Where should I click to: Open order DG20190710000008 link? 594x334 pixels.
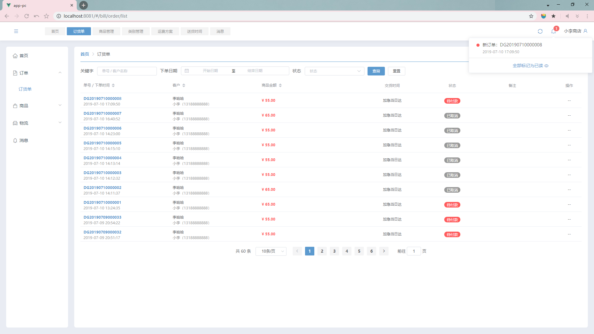(102, 98)
